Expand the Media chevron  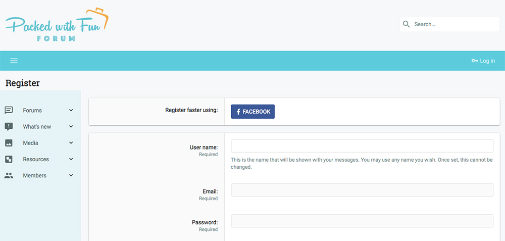point(71,143)
